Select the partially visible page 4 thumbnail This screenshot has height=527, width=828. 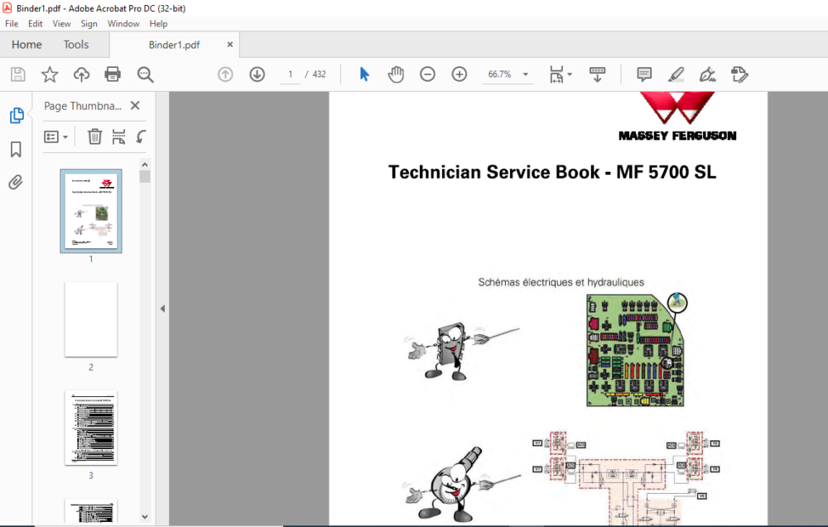click(91, 510)
